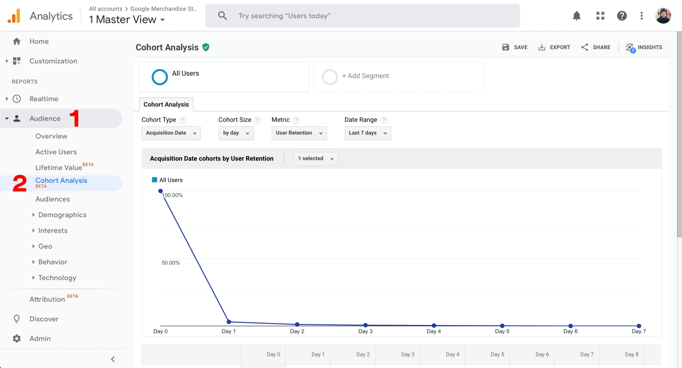Click the All Users blue legend swatch
Viewport: 682px width, 368px height.
(x=154, y=180)
